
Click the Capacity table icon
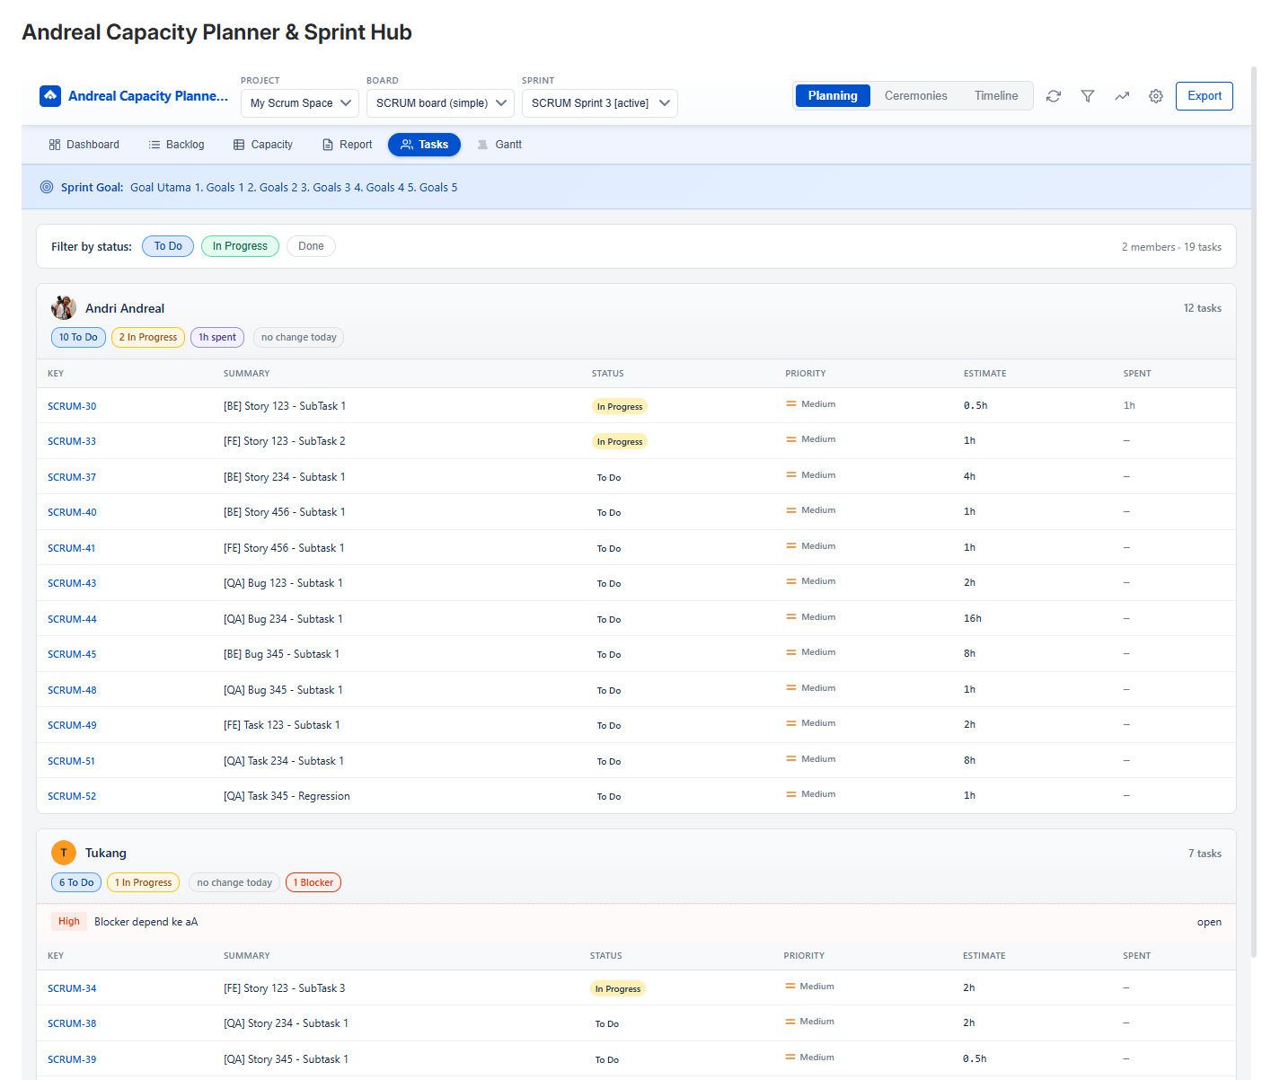point(238,144)
